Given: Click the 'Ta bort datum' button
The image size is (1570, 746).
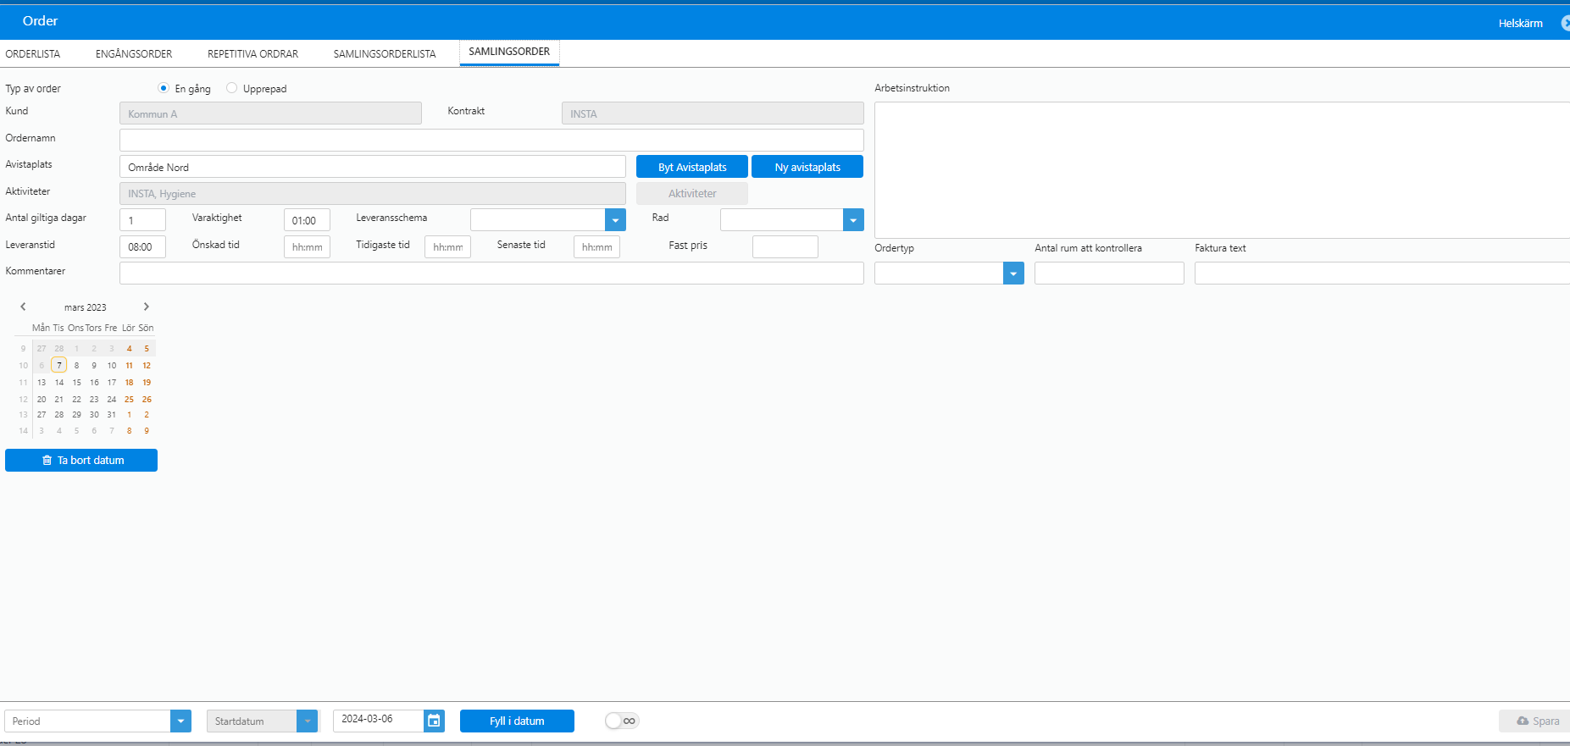Looking at the screenshot, I should [x=81, y=460].
